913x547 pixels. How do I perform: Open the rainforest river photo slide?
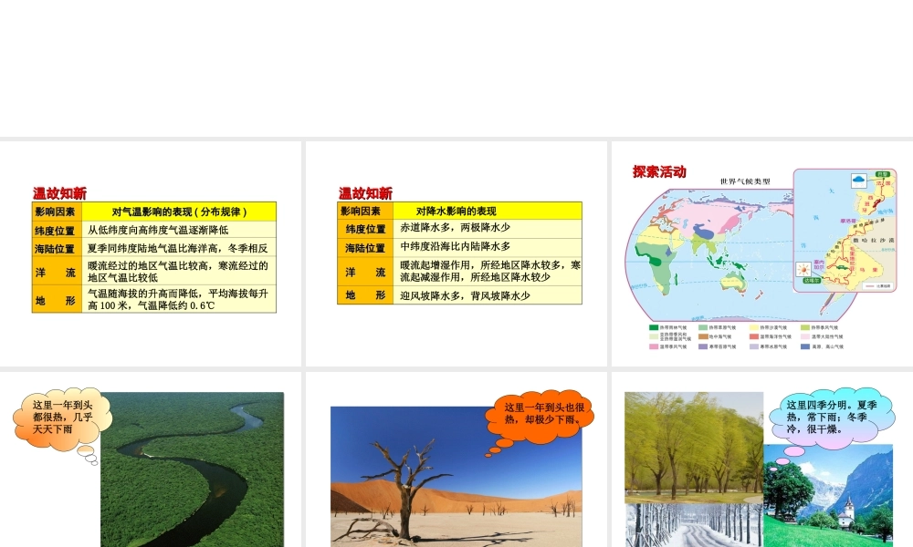151,459
